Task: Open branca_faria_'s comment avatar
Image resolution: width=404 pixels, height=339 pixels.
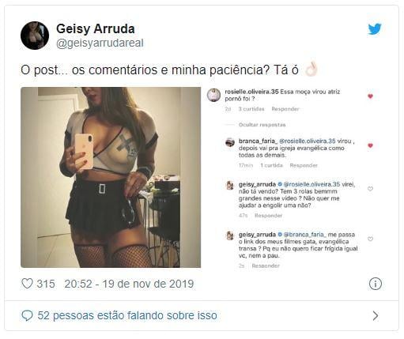Action: click(x=230, y=142)
